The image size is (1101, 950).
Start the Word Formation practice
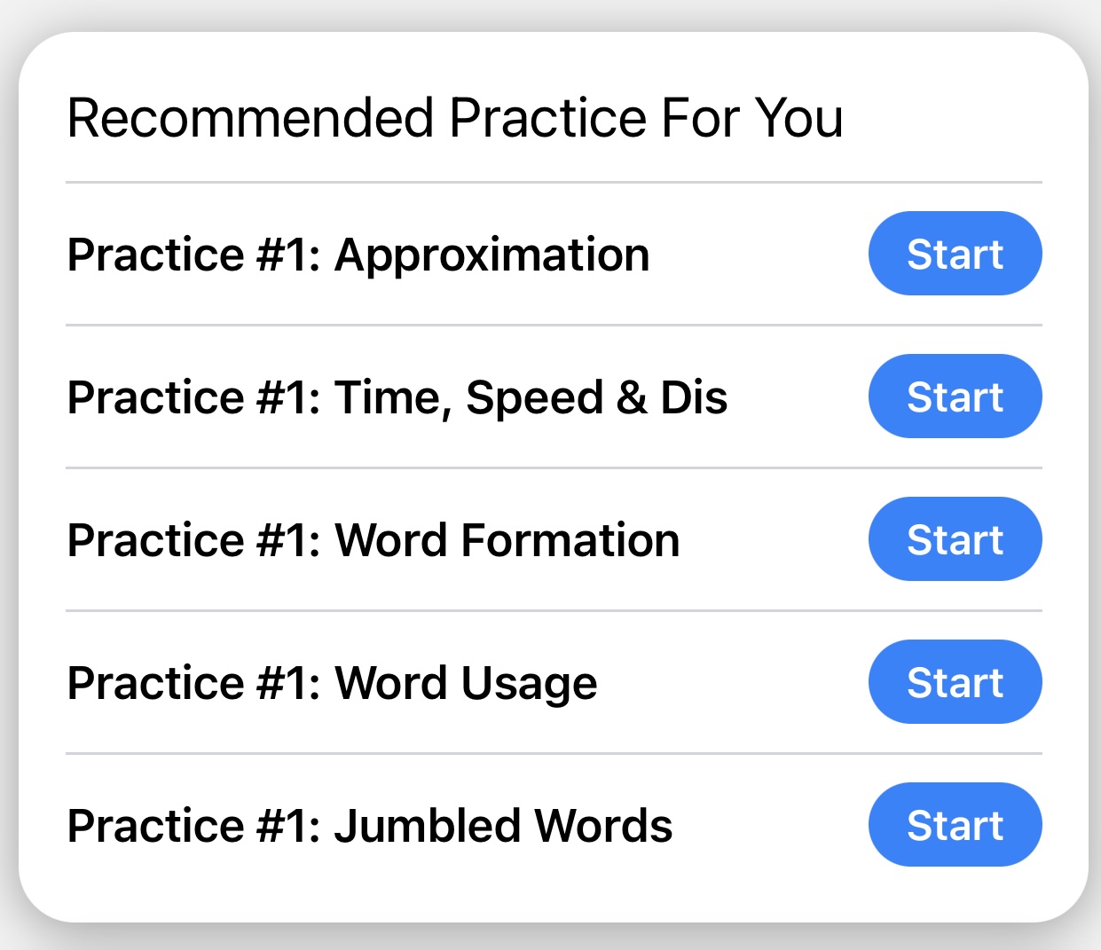click(x=955, y=538)
